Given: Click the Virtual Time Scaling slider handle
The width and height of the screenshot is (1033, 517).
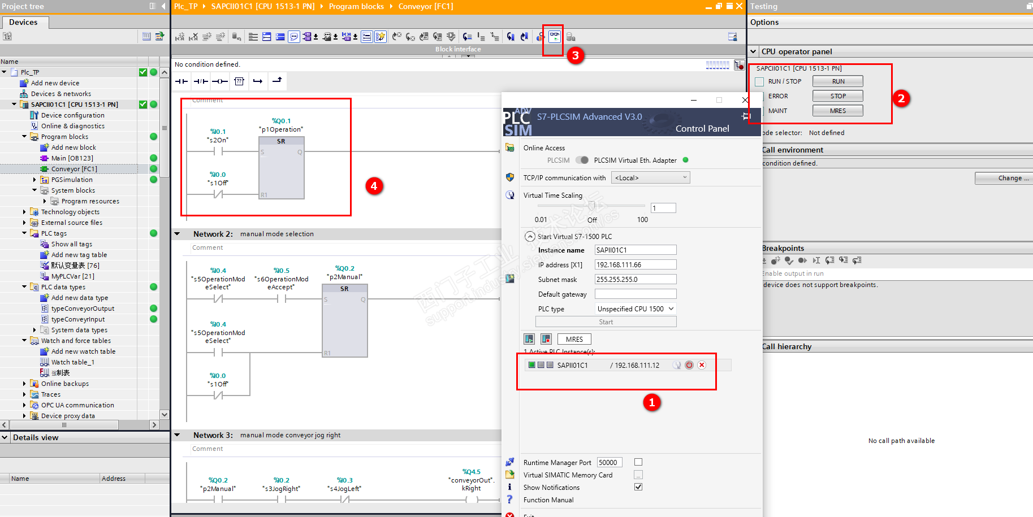Looking at the screenshot, I should (591, 206).
